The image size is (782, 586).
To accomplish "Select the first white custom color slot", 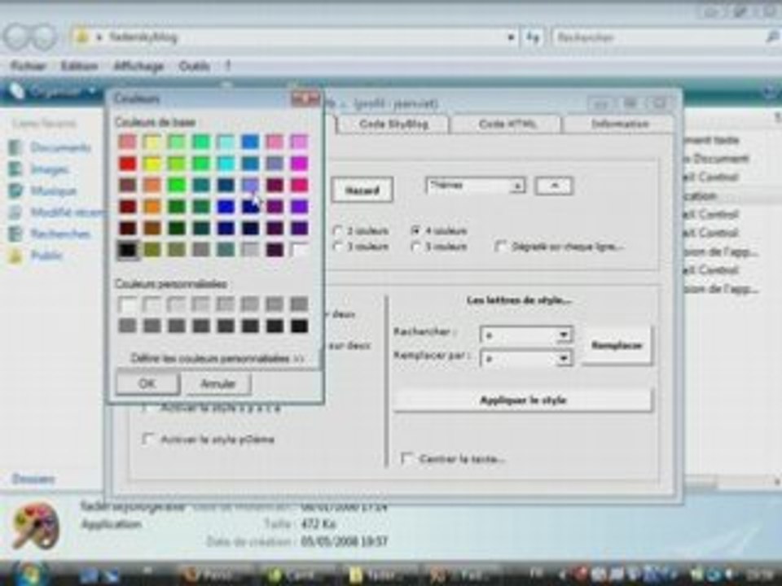I will pos(128,304).
